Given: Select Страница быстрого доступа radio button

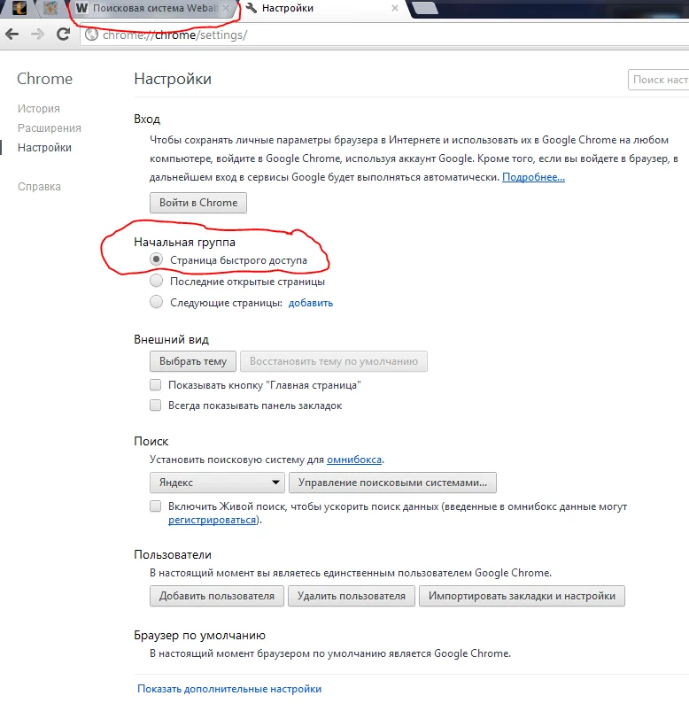Looking at the screenshot, I should coord(156,259).
